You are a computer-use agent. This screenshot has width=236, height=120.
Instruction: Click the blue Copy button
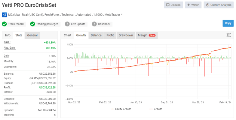228,23
